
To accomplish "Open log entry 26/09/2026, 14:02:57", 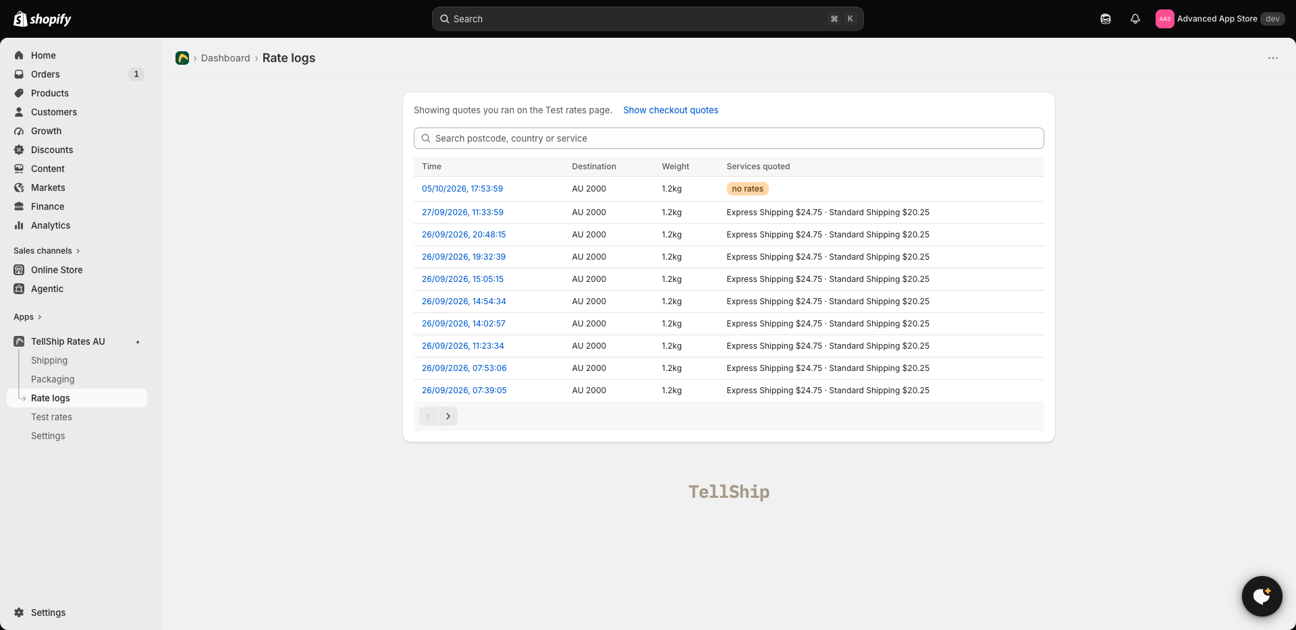I will point(464,324).
